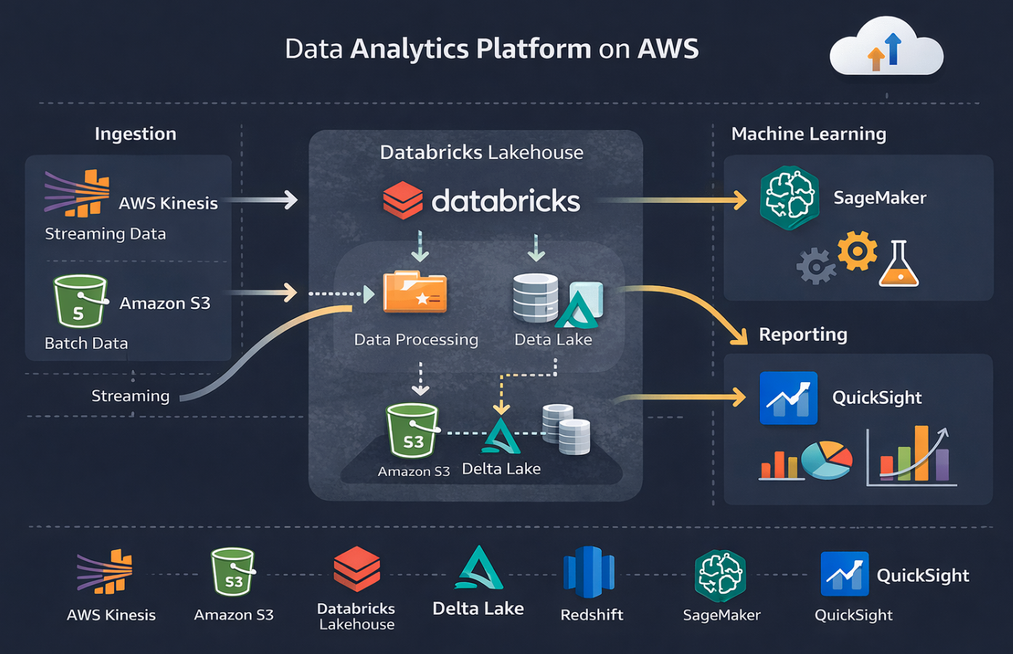Click the title "Data Analytics Platform on AWS"
Image resolution: width=1013 pixels, height=654 pixels.
tap(492, 49)
